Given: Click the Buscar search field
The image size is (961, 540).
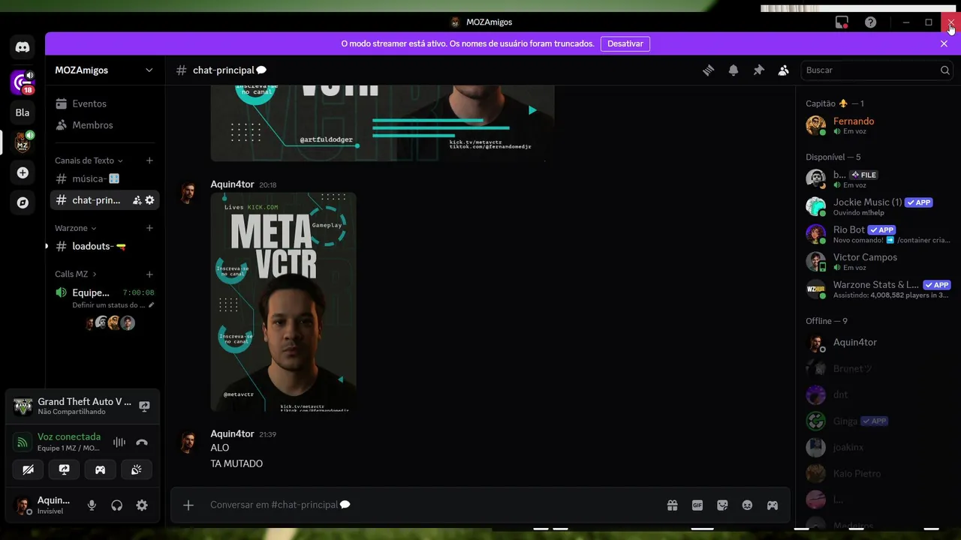Looking at the screenshot, I should point(878,70).
